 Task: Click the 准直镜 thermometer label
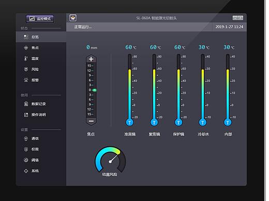(x=130, y=134)
